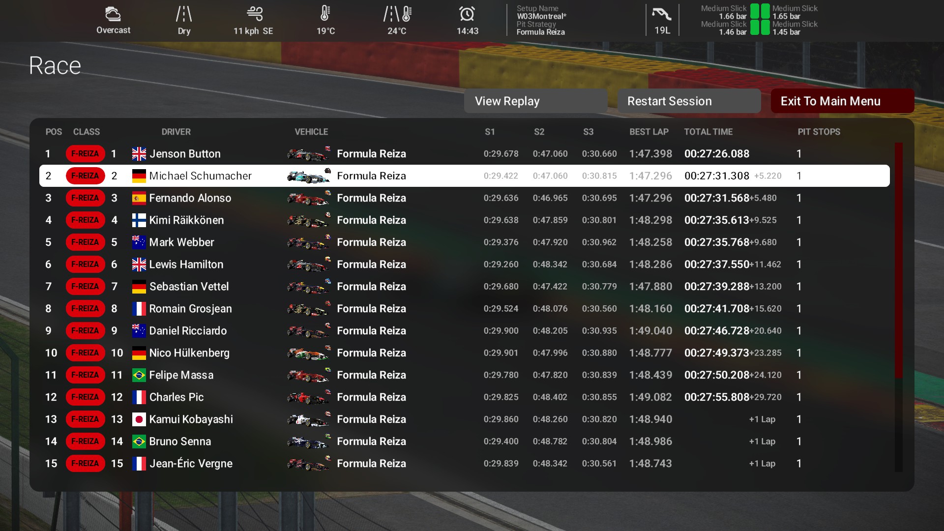Click Jenson Button's UK flag icon
The image size is (944, 531).
click(x=139, y=154)
